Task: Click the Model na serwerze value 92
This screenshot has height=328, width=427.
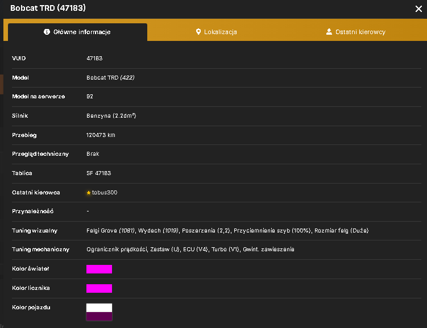Action: pyautogui.click(x=90, y=97)
